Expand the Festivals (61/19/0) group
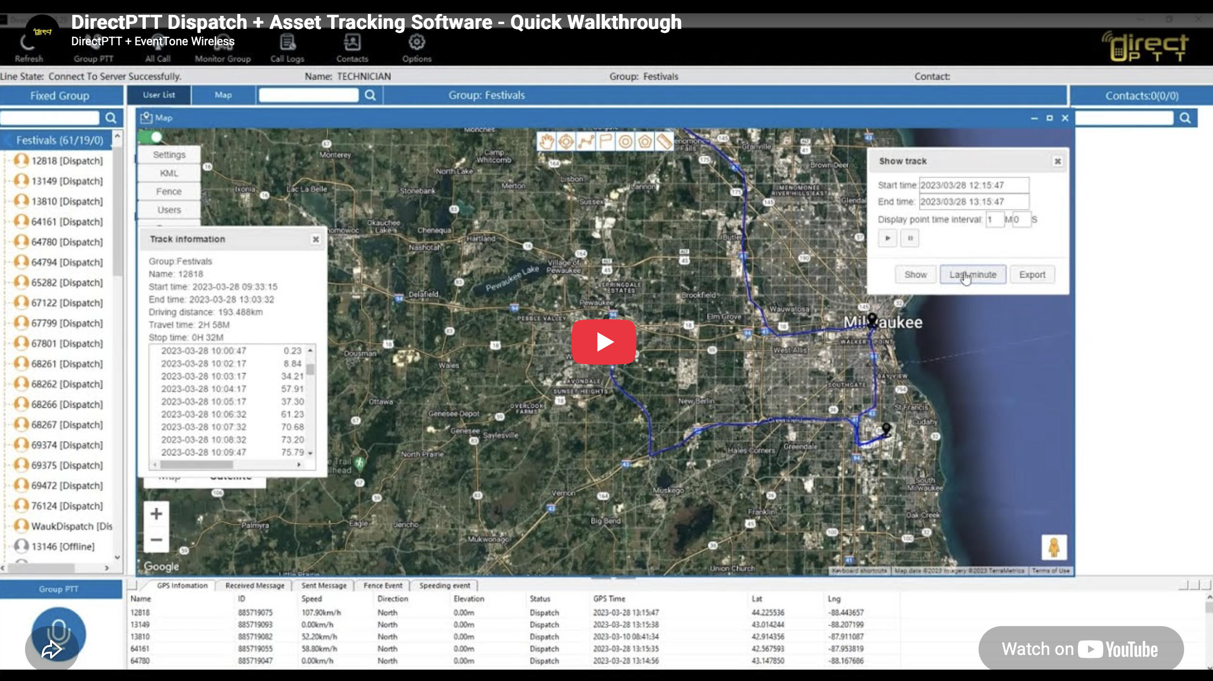Screen dimensions: 1213x681 (60, 140)
